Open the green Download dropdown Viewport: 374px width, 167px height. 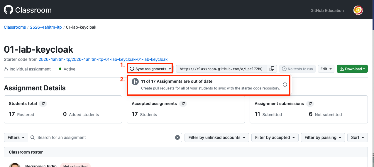[x=352, y=69]
